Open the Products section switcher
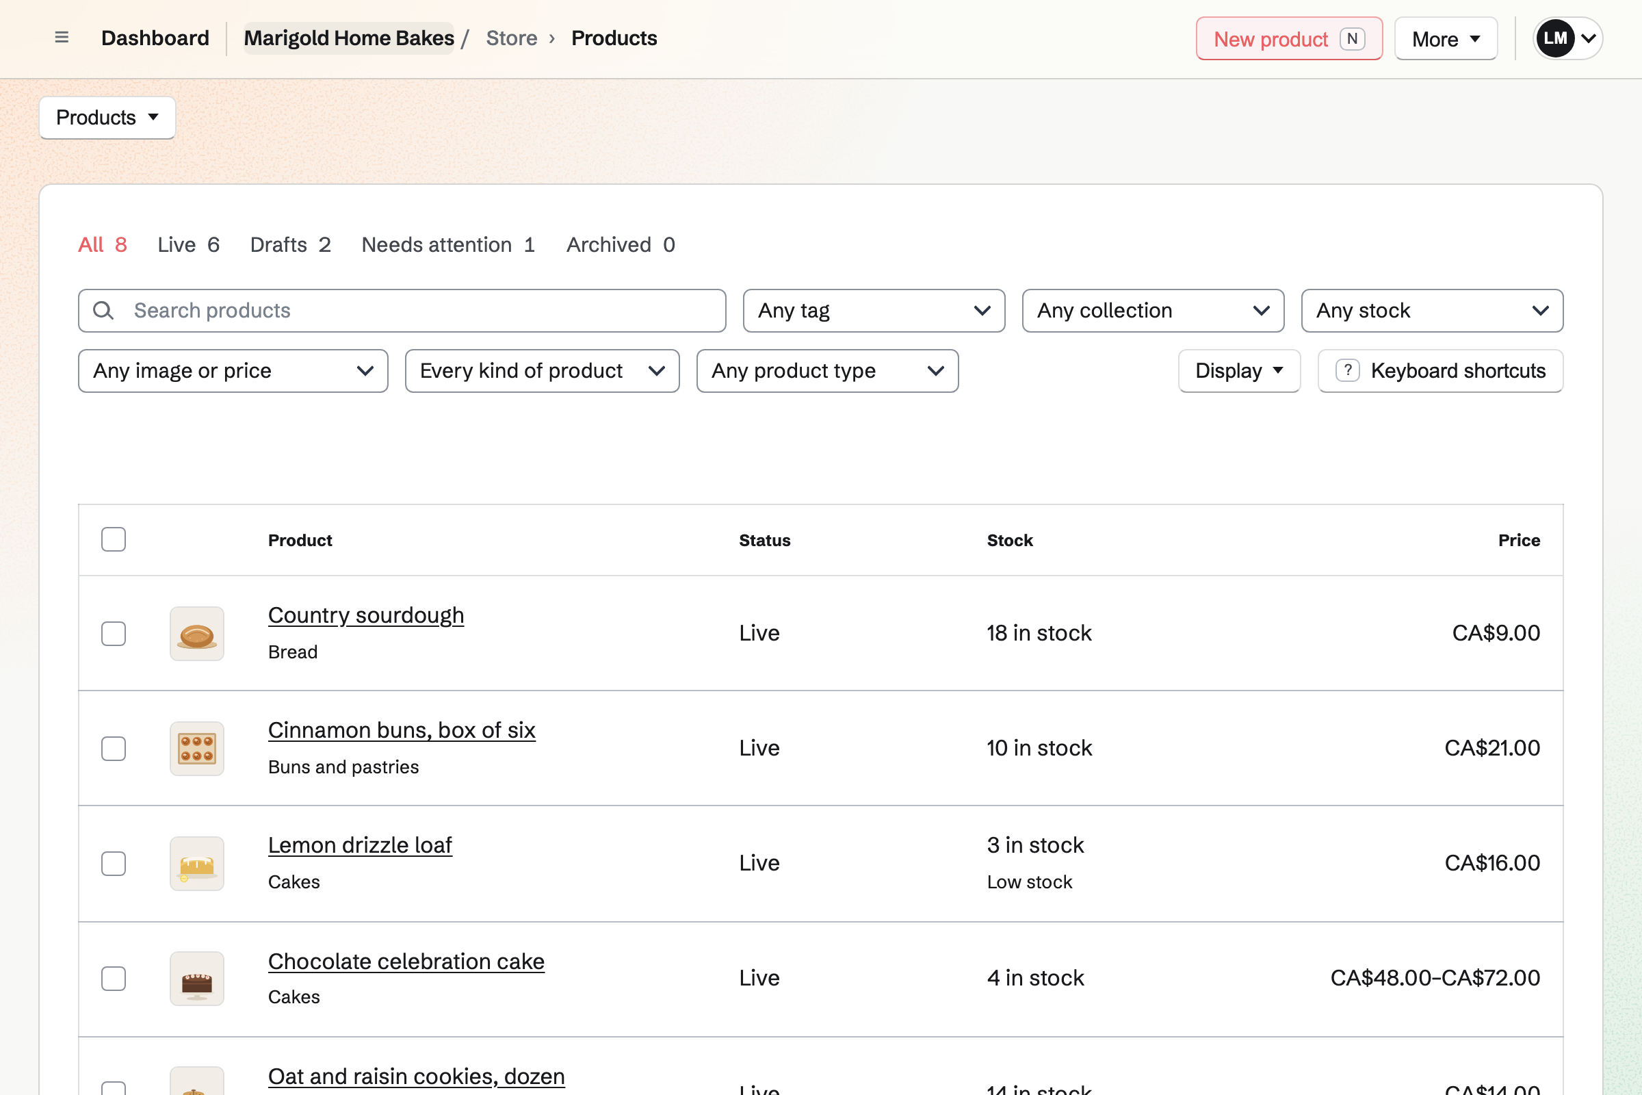This screenshot has width=1642, height=1095. tap(107, 117)
